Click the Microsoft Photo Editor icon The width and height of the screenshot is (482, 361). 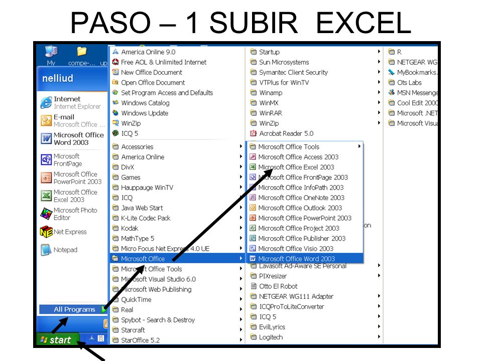46,214
